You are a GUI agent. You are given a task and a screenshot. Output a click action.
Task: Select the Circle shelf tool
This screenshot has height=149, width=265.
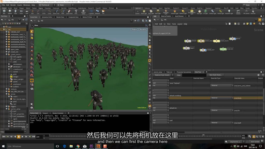pyautogui.click(x=43, y=12)
